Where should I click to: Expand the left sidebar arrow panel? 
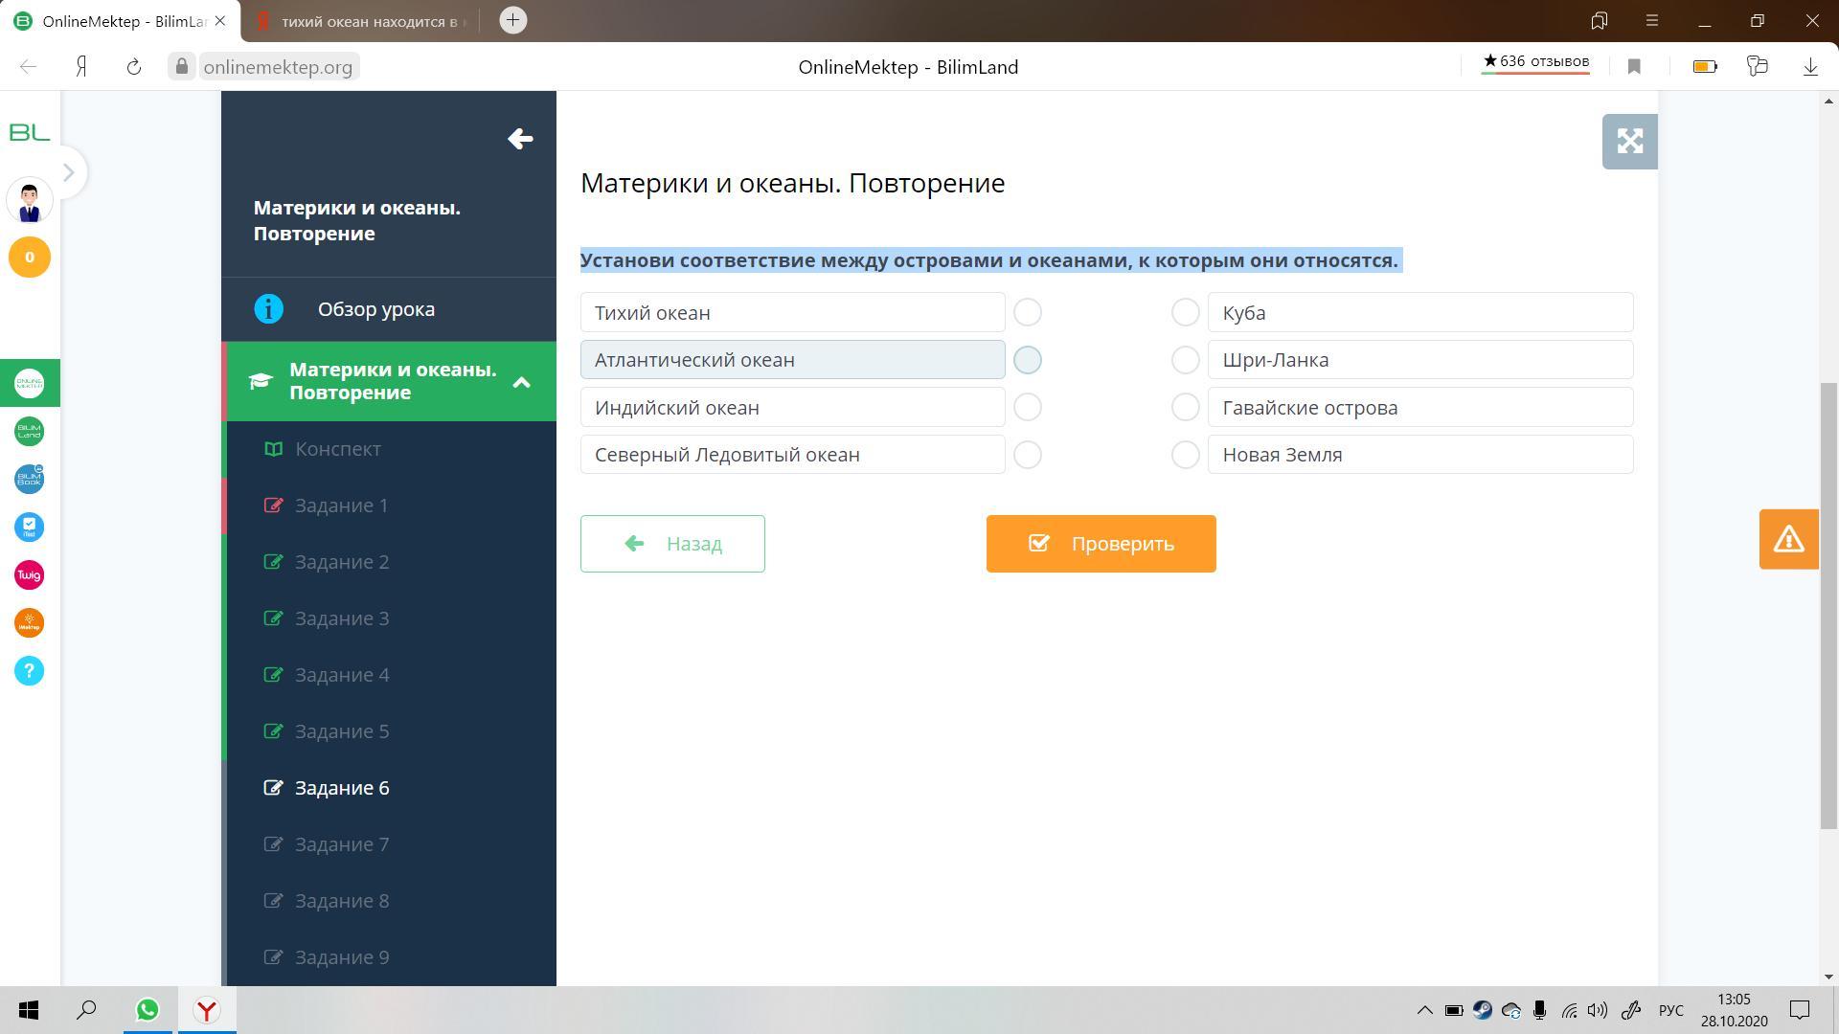(68, 172)
